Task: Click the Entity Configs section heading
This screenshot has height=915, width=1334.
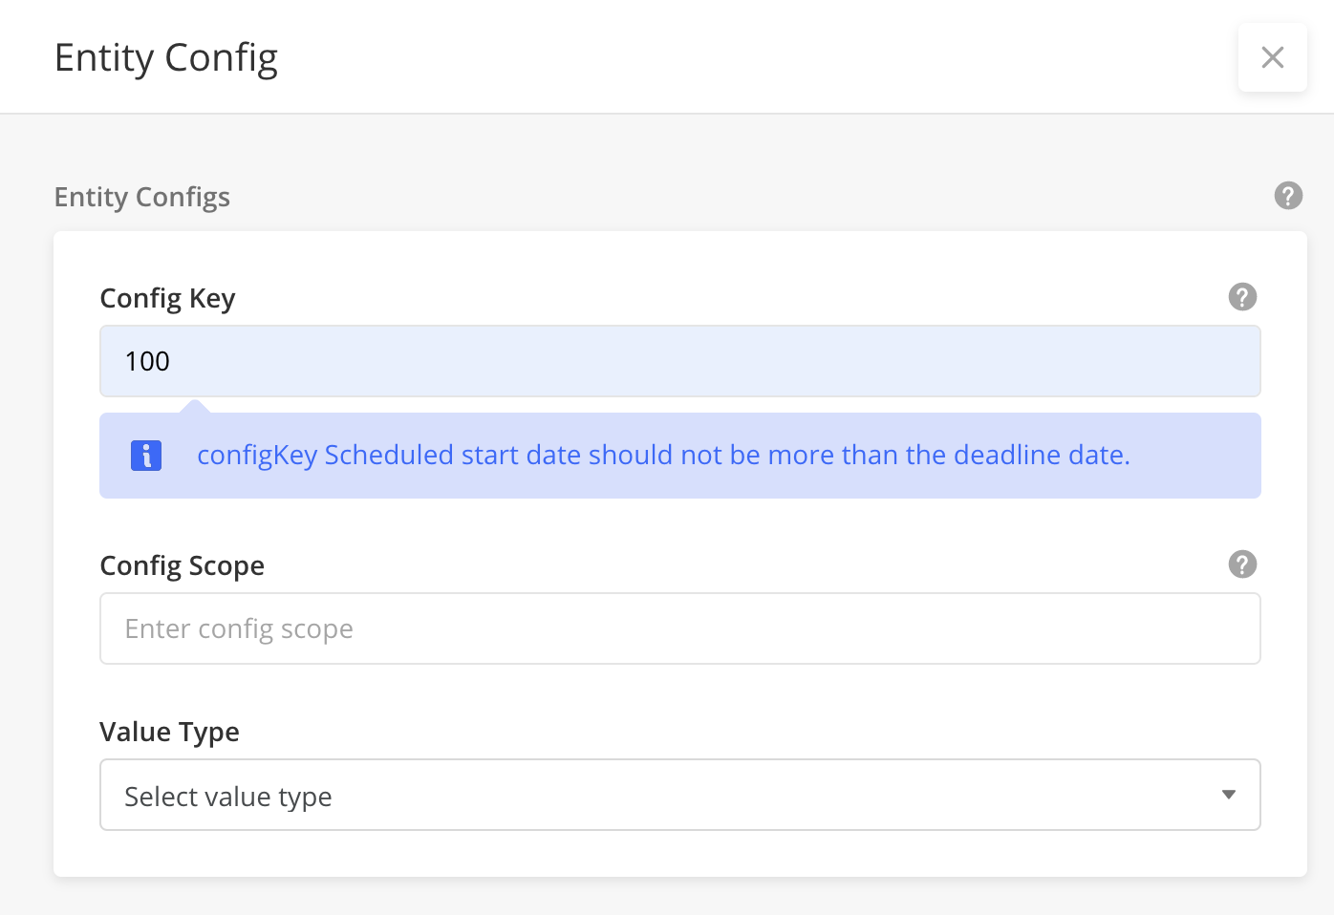Action: [x=142, y=197]
